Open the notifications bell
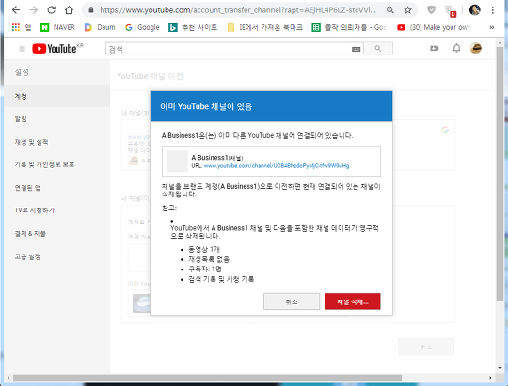Viewport: 508px width, 386px height. (x=456, y=48)
